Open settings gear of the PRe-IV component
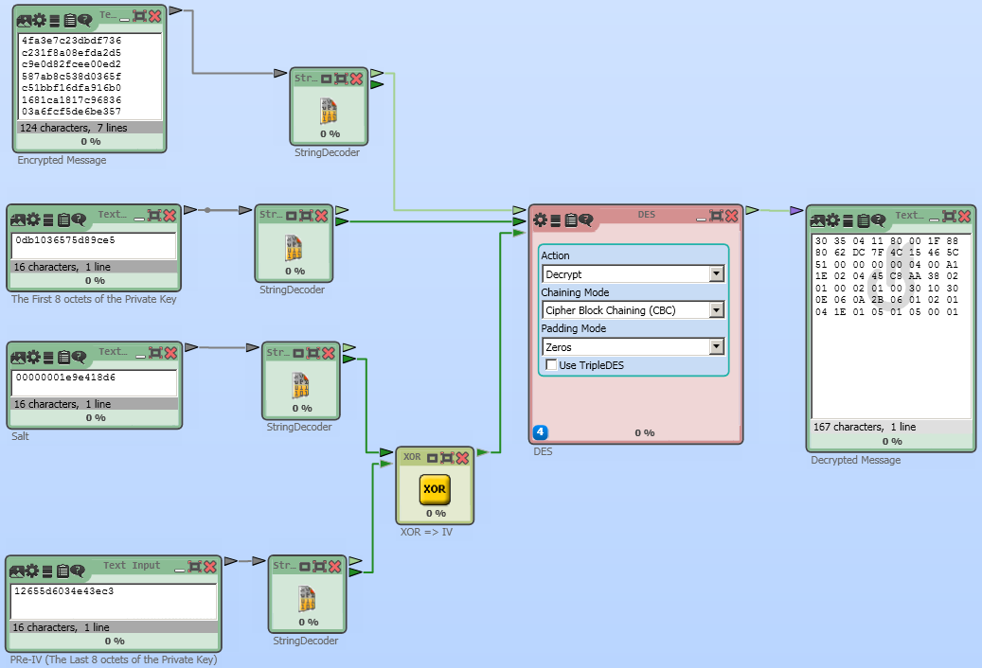The width and height of the screenshot is (982, 668). point(32,571)
